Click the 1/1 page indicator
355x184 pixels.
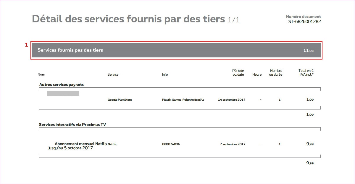tap(233, 20)
